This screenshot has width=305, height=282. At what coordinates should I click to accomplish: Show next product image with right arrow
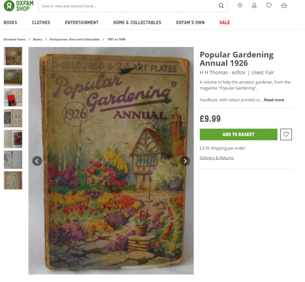click(x=185, y=161)
